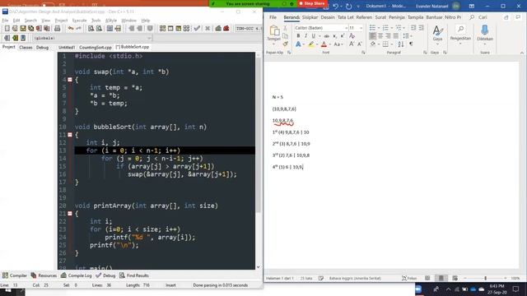The width and height of the screenshot is (527, 296).
Task: Click Undo arrow in Dev-C++ toolbar
Action: pyautogui.click(x=71, y=29)
